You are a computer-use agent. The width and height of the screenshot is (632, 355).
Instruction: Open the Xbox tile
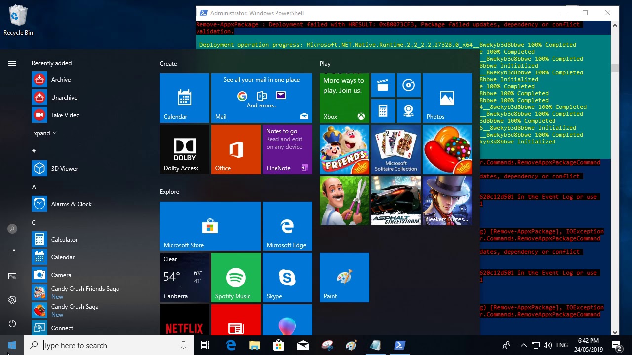click(x=345, y=98)
